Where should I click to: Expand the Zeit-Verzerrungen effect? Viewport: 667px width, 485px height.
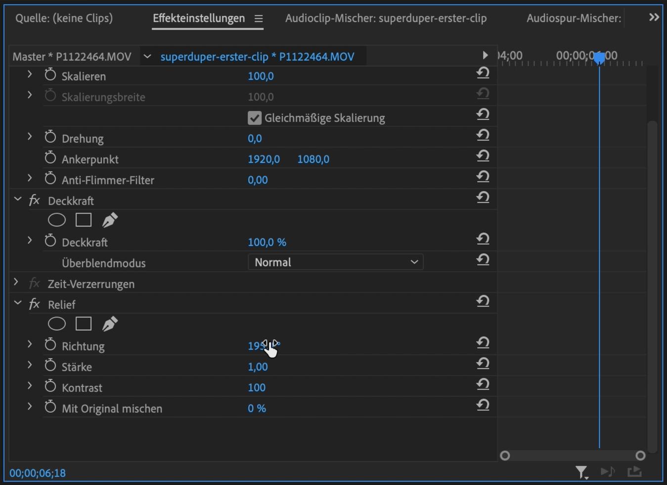(16, 283)
